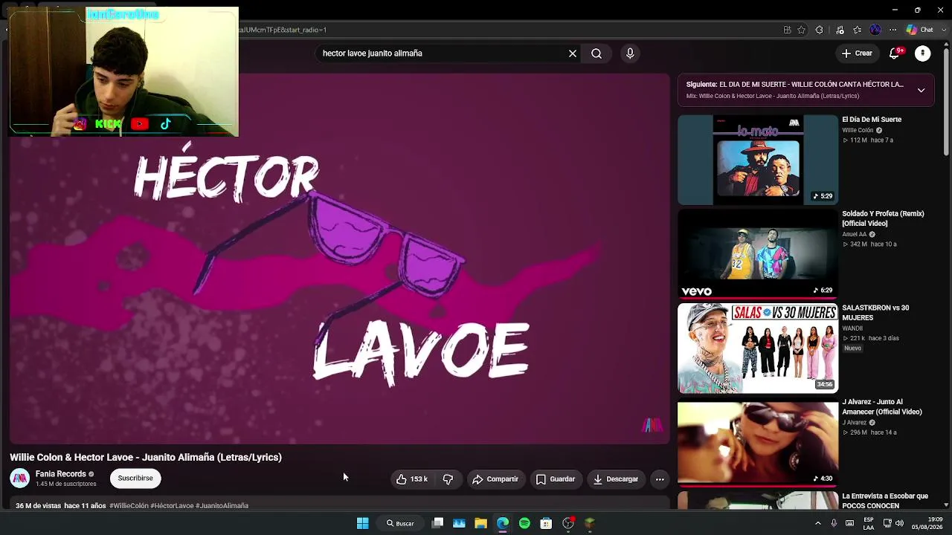Open the Copilot Chat button
Viewport: 952px width, 535px height.
tap(920, 30)
